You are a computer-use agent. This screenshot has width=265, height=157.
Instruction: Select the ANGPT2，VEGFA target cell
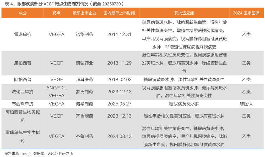pos(57,92)
